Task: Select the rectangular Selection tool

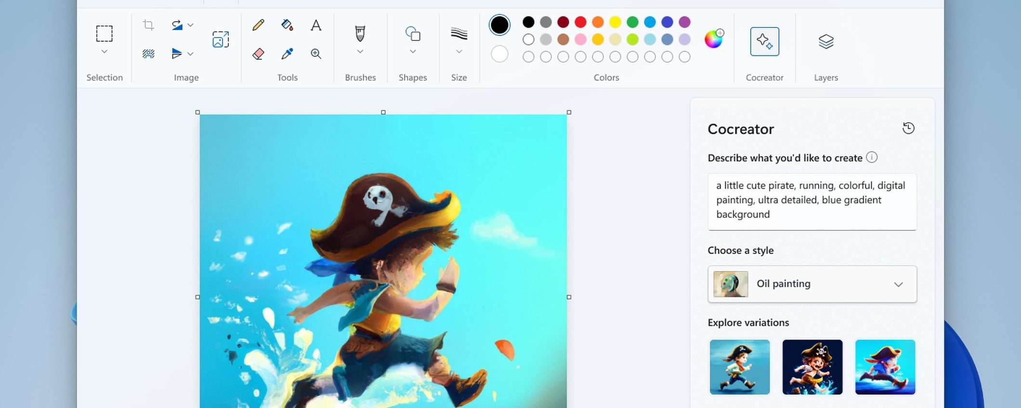Action: point(104,34)
